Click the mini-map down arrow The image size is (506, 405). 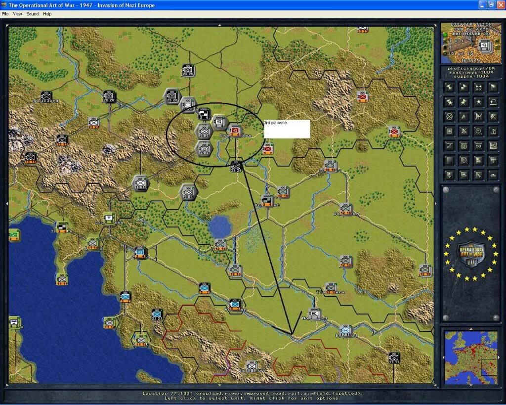click(x=471, y=385)
